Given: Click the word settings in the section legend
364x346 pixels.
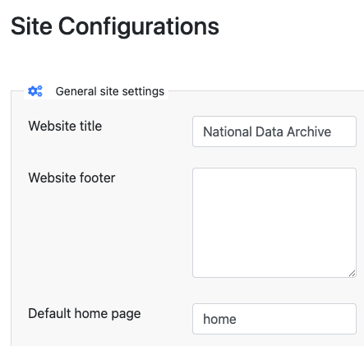Looking at the screenshot, I should pyautogui.click(x=143, y=92).
